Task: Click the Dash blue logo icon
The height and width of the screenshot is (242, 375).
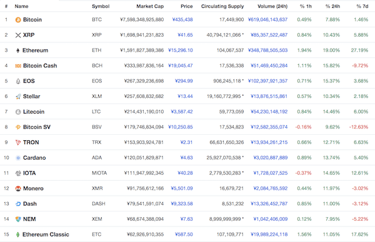Action: pyautogui.click(x=18, y=204)
